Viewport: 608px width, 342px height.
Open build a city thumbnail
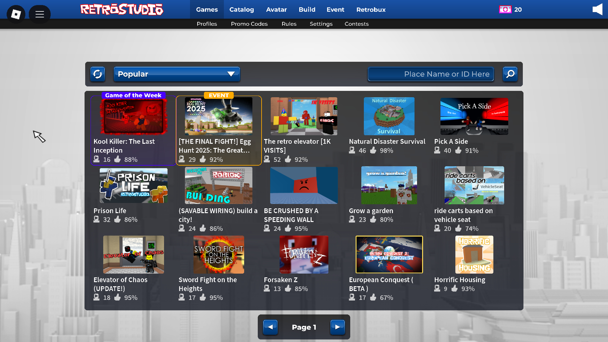219,185
